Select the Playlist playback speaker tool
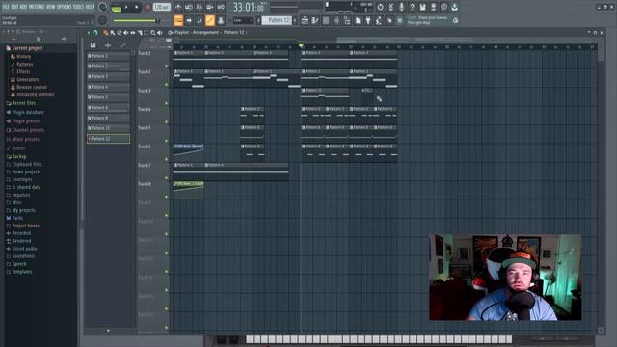617x347 pixels. pos(159,33)
